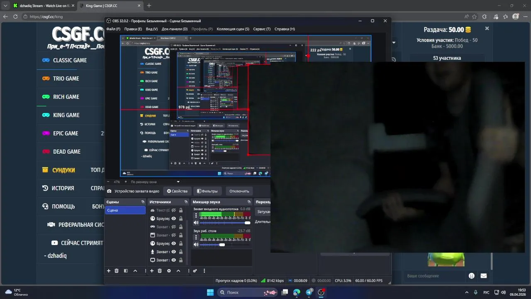Viewport: 531px width, 299px height.
Task: Hide the microphone Захват source via eye
Action: (174, 252)
